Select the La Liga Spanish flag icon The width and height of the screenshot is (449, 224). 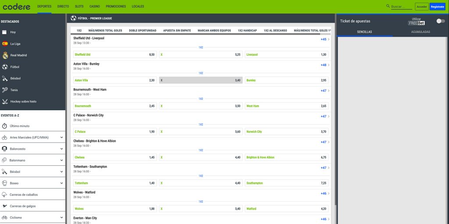point(5,44)
